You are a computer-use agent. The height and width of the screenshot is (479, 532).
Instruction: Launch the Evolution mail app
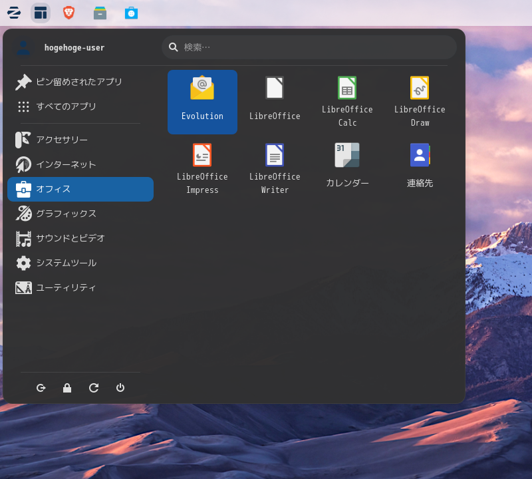pos(202,102)
